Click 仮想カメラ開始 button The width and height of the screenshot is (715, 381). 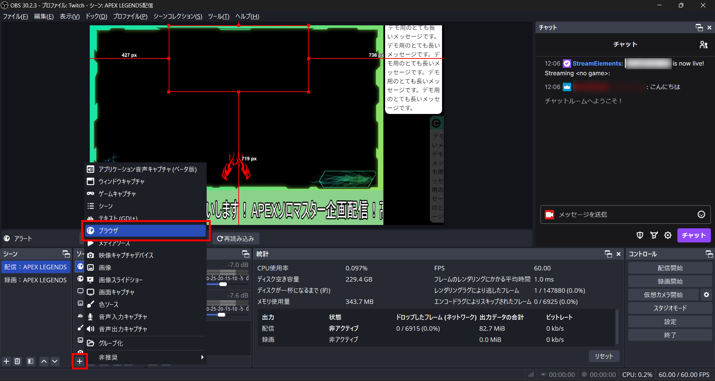click(663, 295)
